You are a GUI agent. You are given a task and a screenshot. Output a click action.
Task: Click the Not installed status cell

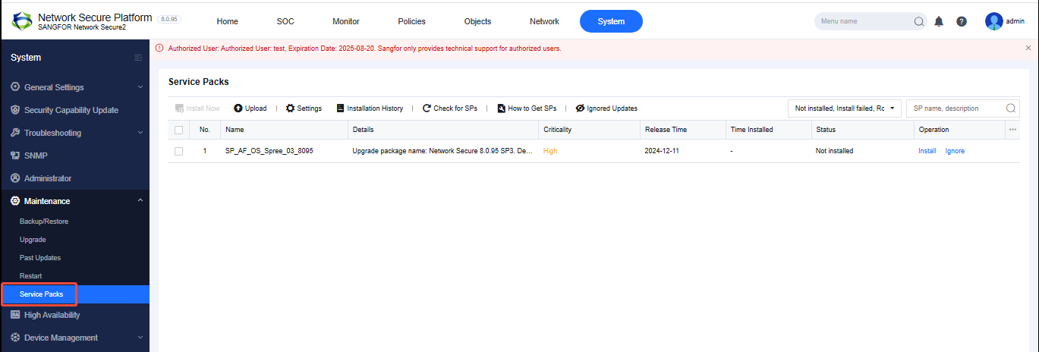coord(834,151)
